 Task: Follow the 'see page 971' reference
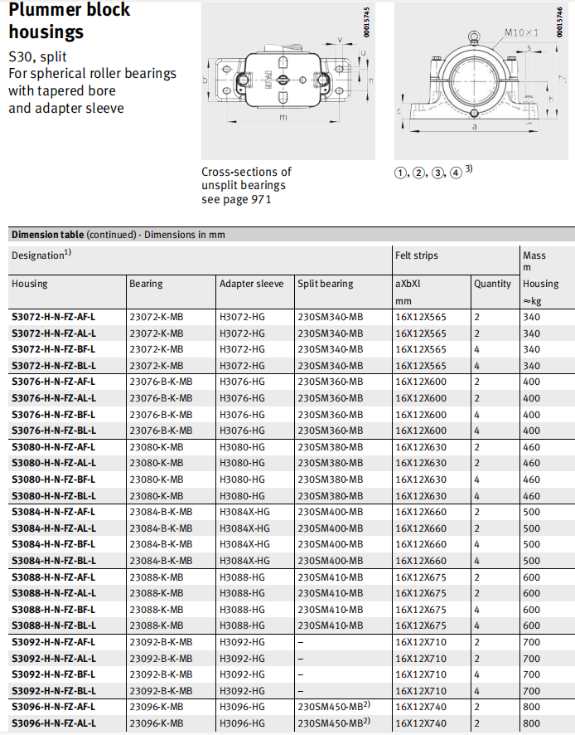[x=236, y=199]
